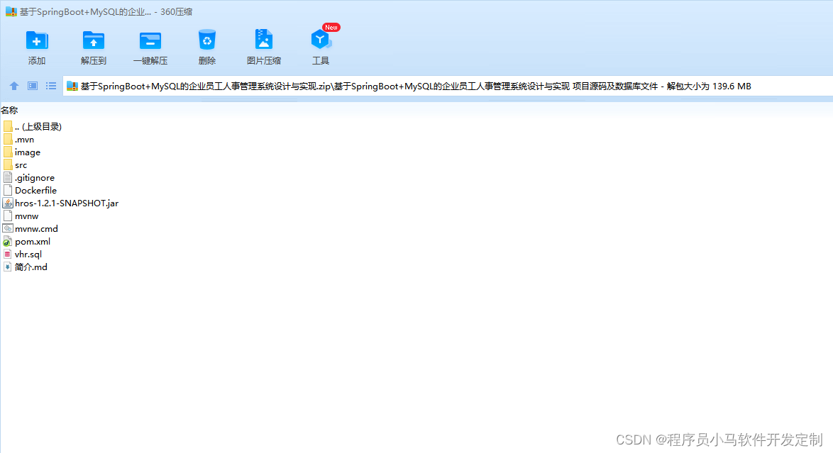Image resolution: width=833 pixels, height=453 pixels.
Task: Click the folder icon of .mvn
Action: click(7, 139)
